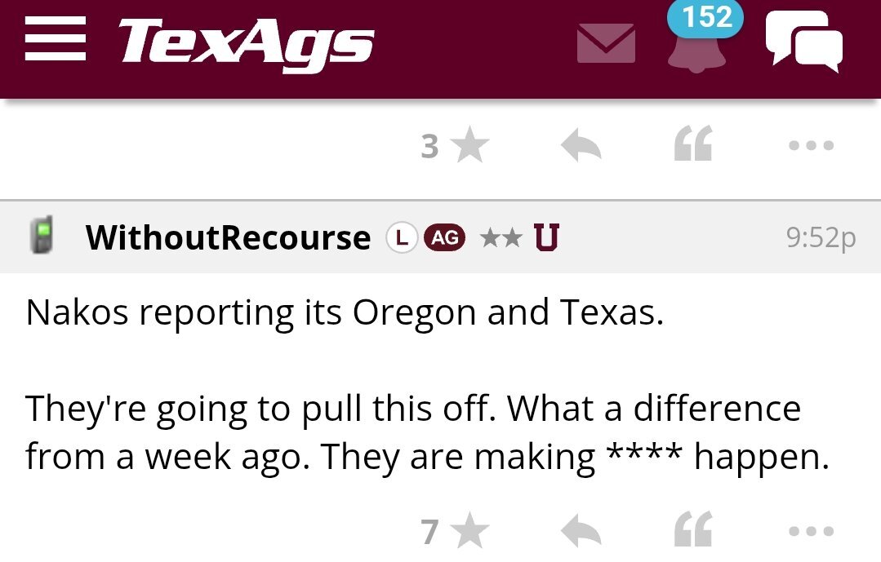
Task: Tap the TexAgs logo
Action: pyautogui.click(x=247, y=43)
